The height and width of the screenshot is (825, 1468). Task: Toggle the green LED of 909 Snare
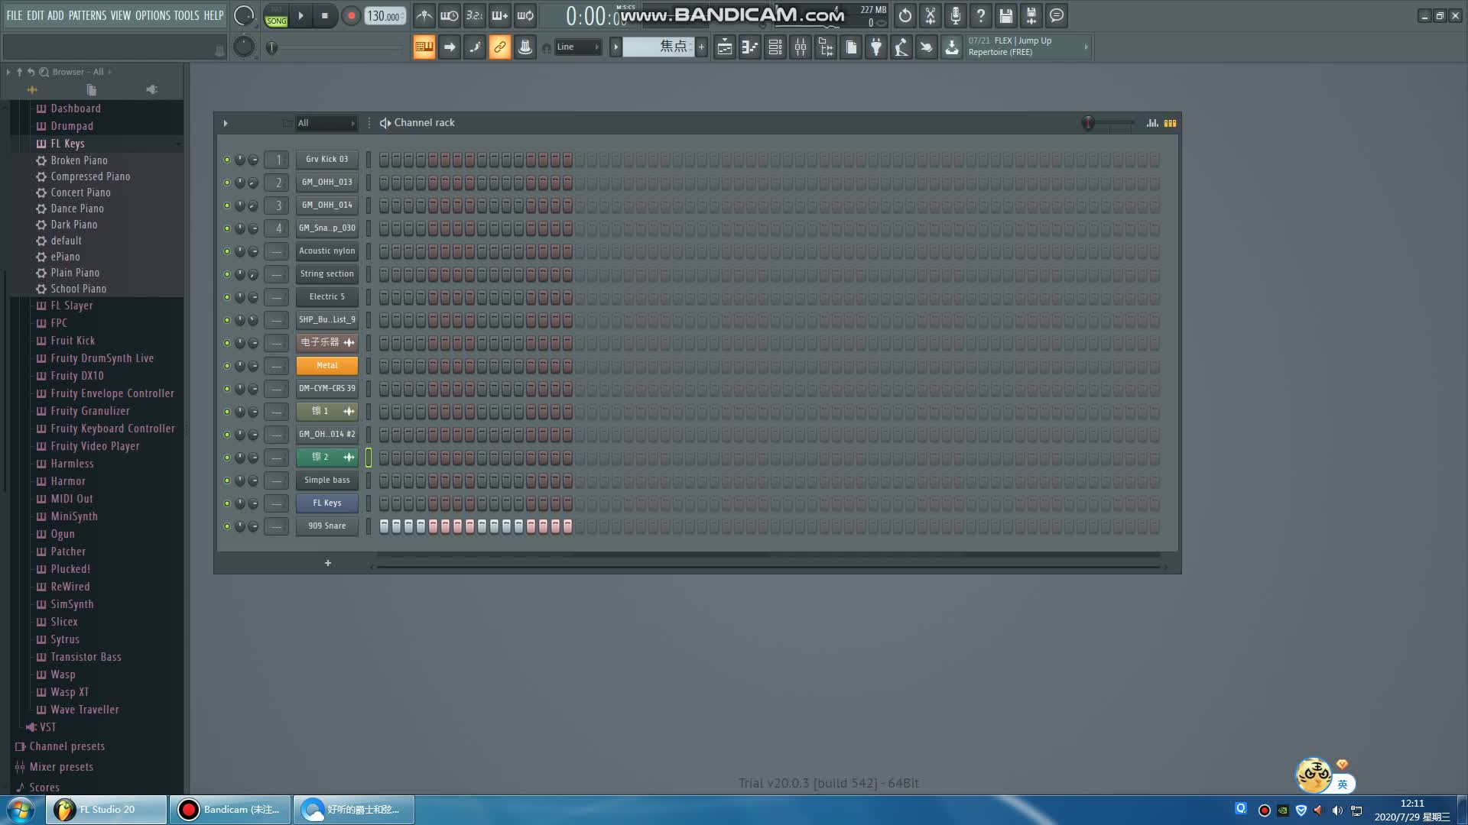click(227, 526)
